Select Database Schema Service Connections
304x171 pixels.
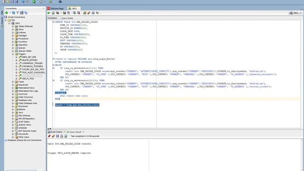coord(24,140)
